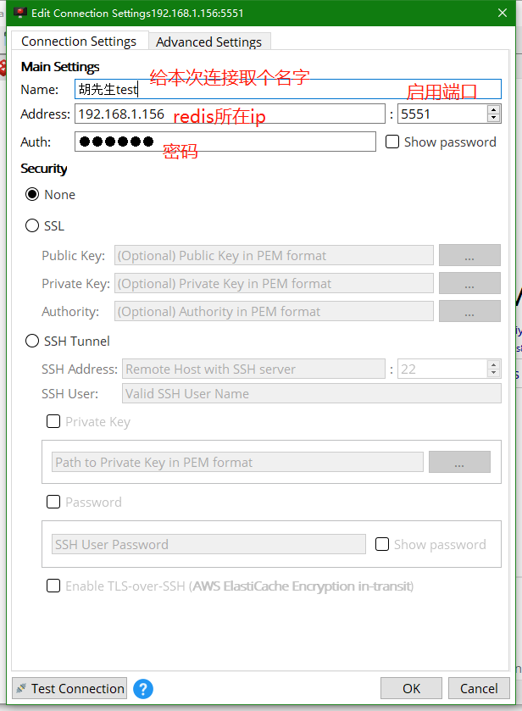Decrease the Redis port with down arrow
Screen dimensions: 522x711
(x=493, y=119)
